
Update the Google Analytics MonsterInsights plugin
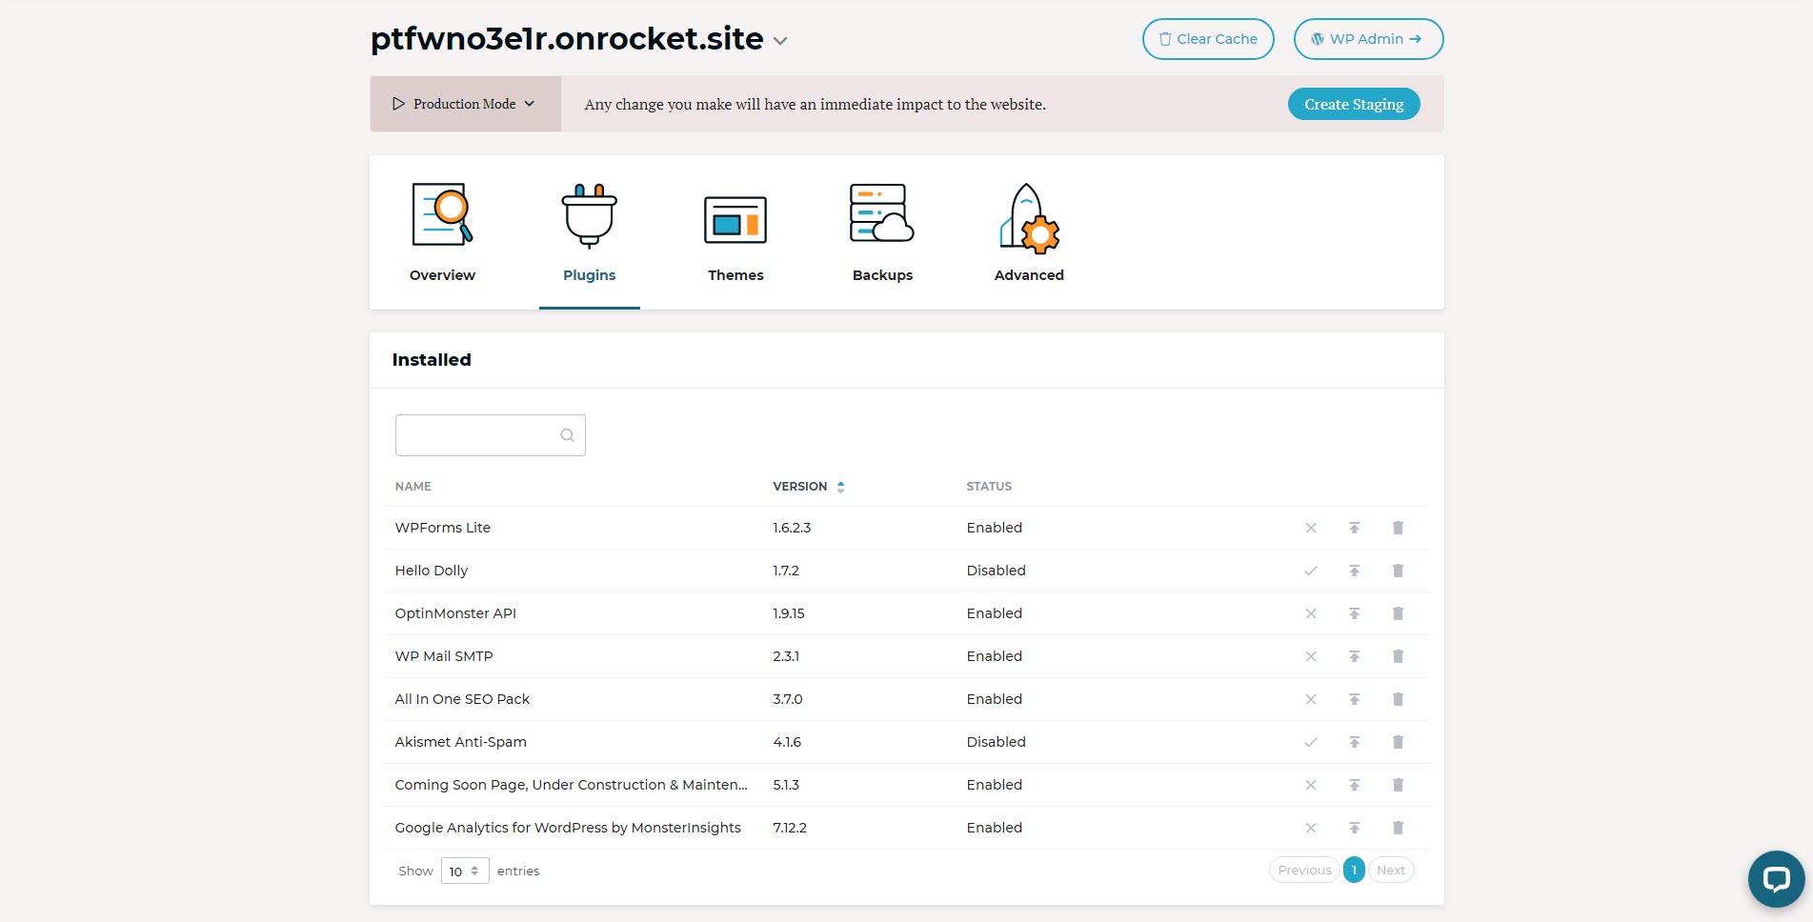click(x=1354, y=828)
